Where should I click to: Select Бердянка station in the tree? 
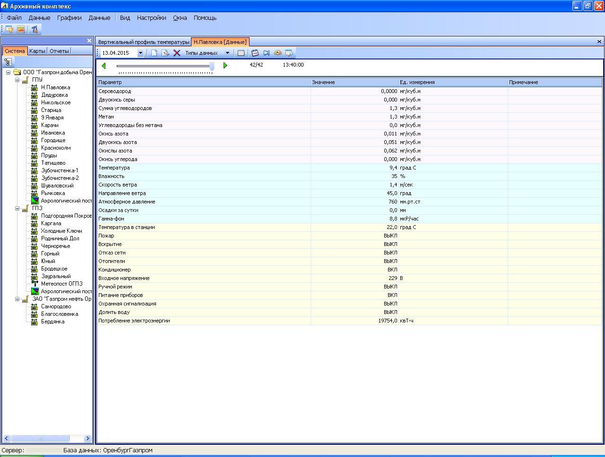(x=52, y=322)
